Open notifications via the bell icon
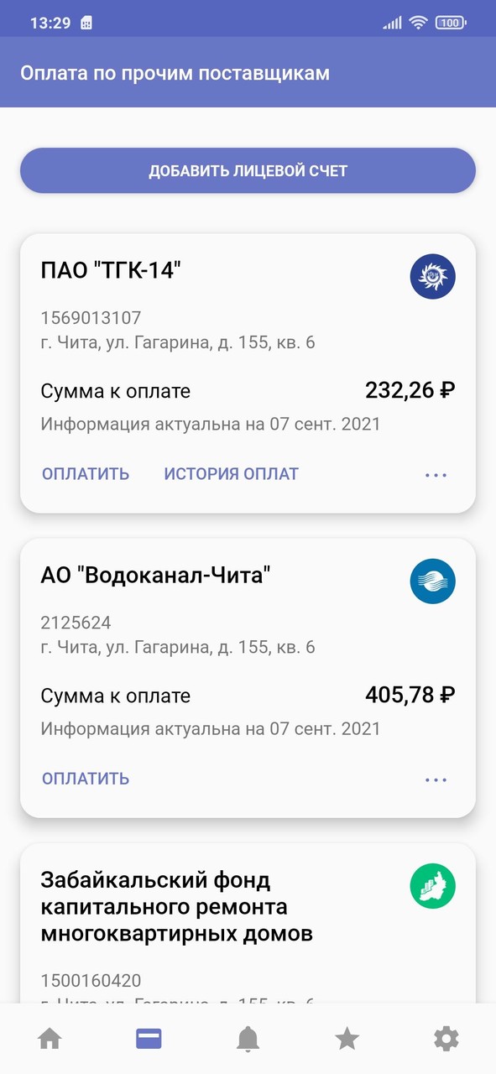Viewport: 496px width, 1074px height. pos(248,1039)
